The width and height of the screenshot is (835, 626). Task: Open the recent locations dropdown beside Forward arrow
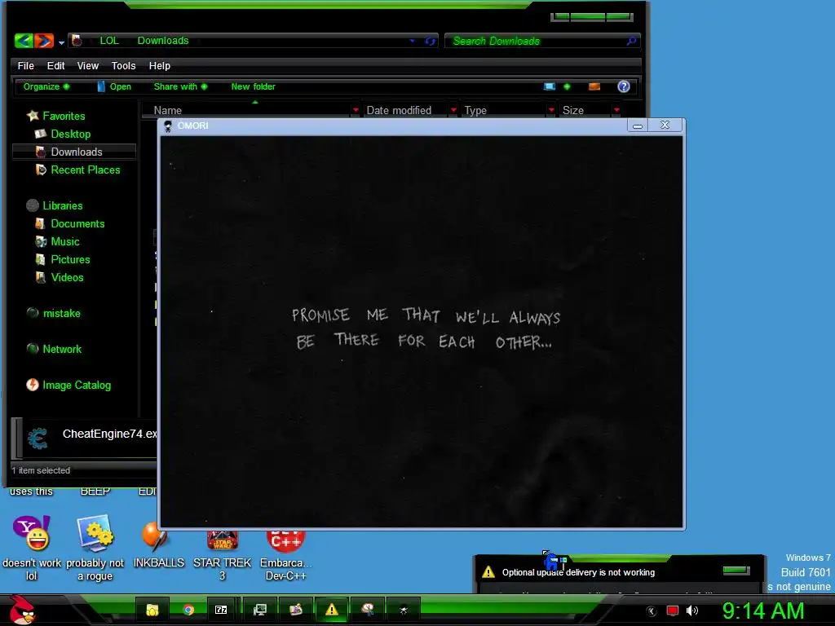(61, 42)
